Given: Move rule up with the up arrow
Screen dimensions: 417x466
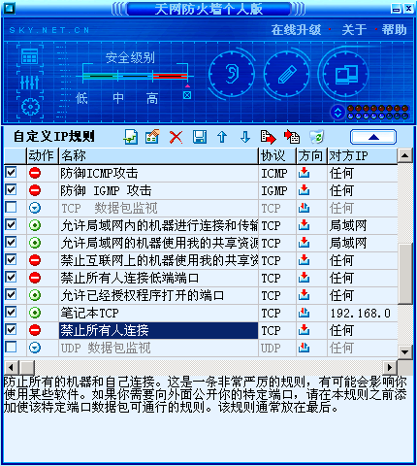Looking at the screenshot, I should click(222, 137).
